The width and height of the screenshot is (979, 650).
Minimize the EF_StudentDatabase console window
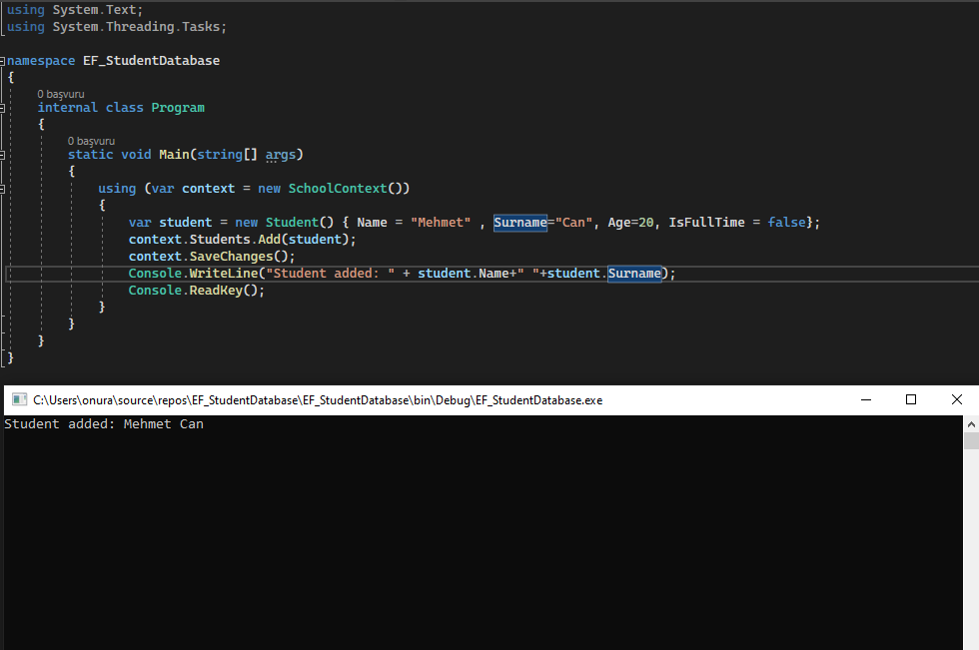click(865, 399)
